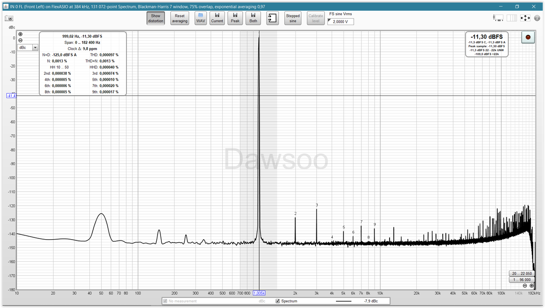Image resolution: width=545 pixels, height=308 pixels.
Task: Zoom in the vertical dBc axis
Action: [x=20, y=34]
